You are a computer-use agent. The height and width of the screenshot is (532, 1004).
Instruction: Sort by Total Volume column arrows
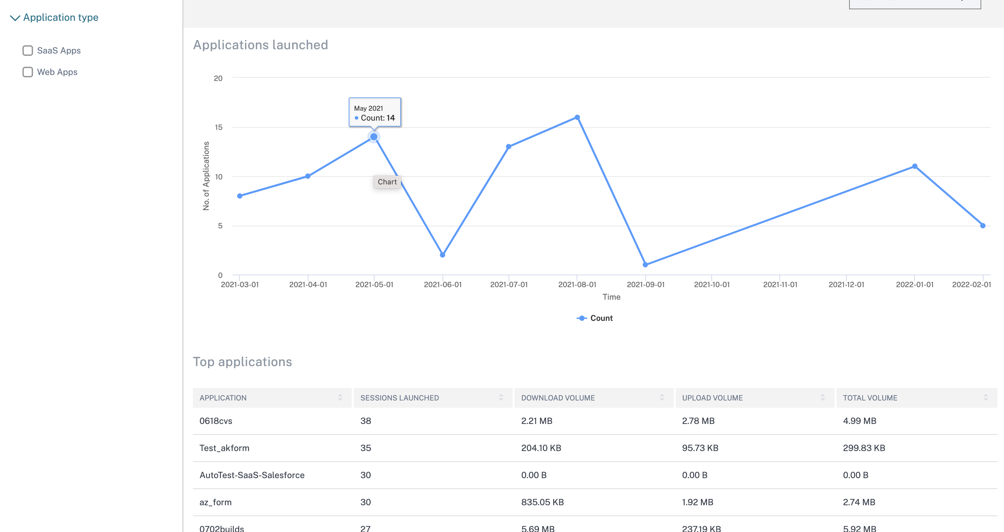(985, 398)
